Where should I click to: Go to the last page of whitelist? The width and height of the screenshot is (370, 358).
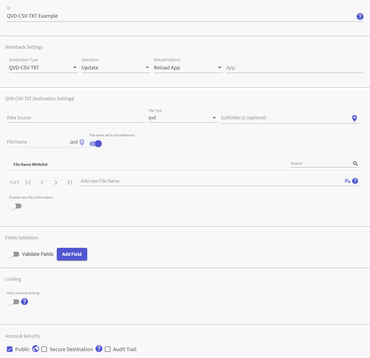70,182
